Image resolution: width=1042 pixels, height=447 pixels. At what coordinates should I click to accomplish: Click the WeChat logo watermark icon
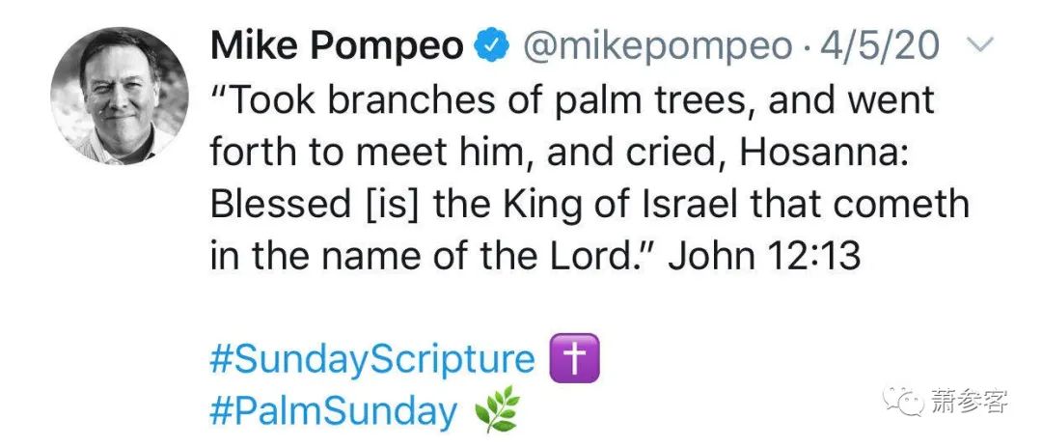tap(905, 400)
